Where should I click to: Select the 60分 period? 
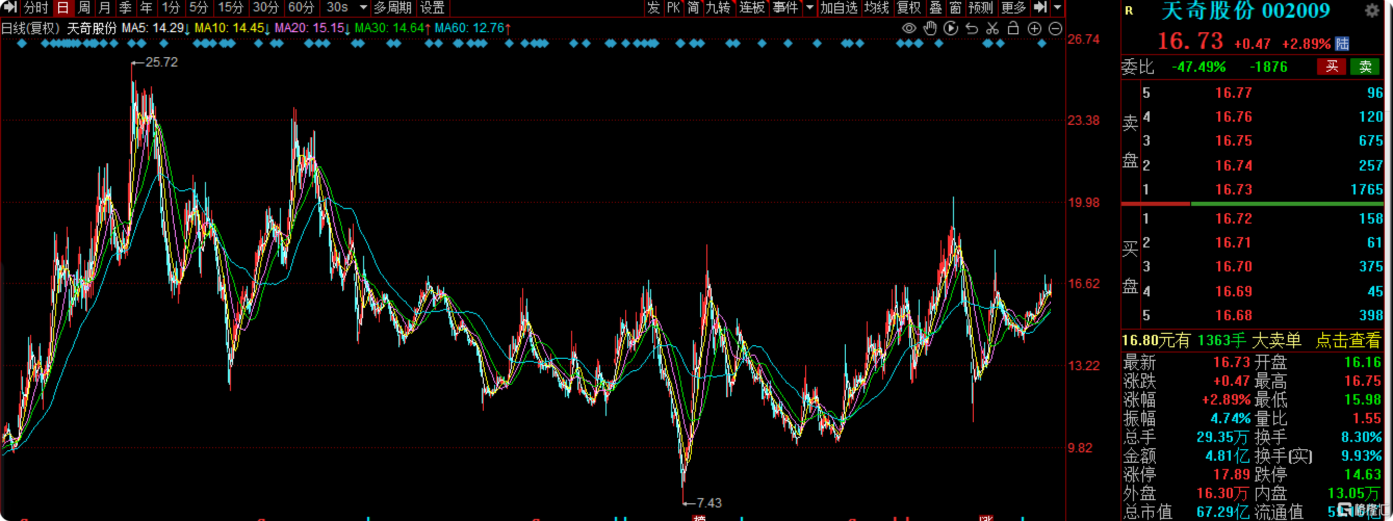coord(301,8)
